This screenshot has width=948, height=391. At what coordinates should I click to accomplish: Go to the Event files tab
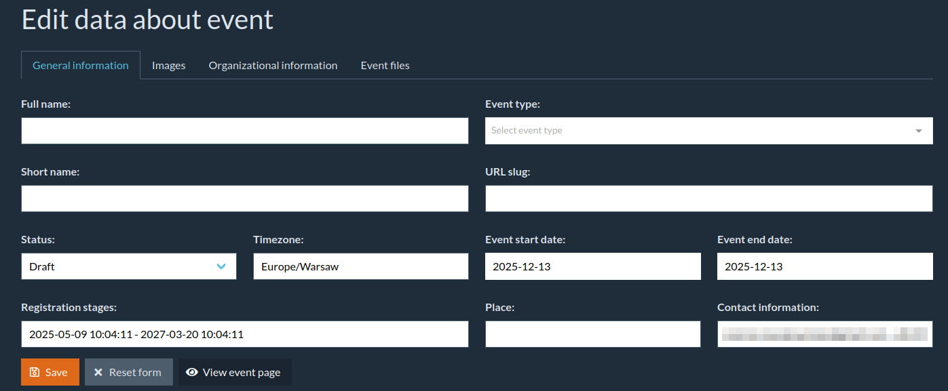coord(385,66)
